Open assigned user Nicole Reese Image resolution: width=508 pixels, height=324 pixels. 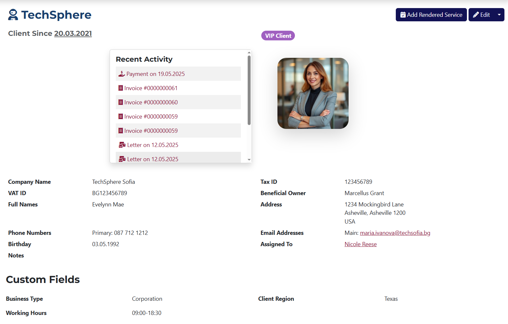tap(361, 244)
